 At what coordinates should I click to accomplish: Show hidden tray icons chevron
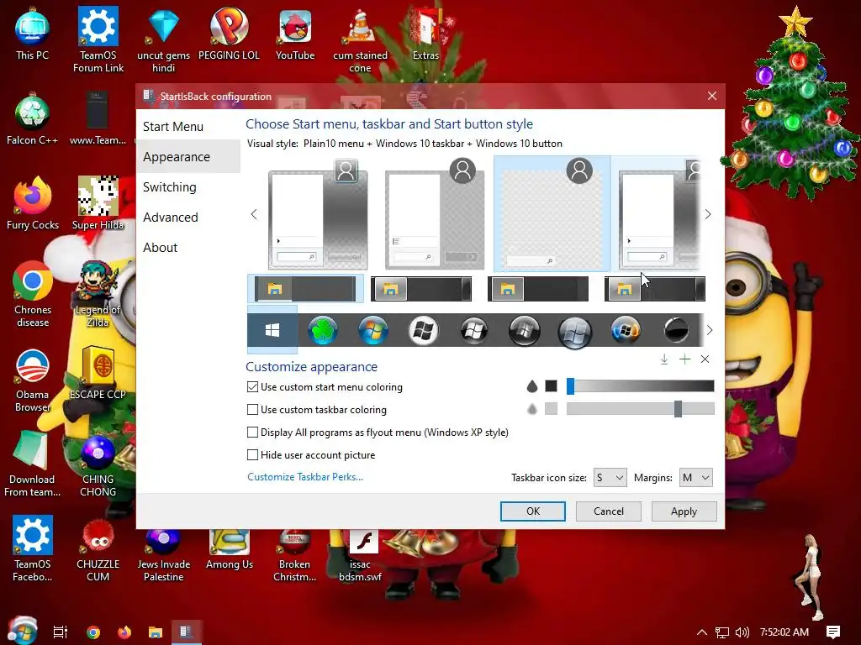tap(702, 632)
